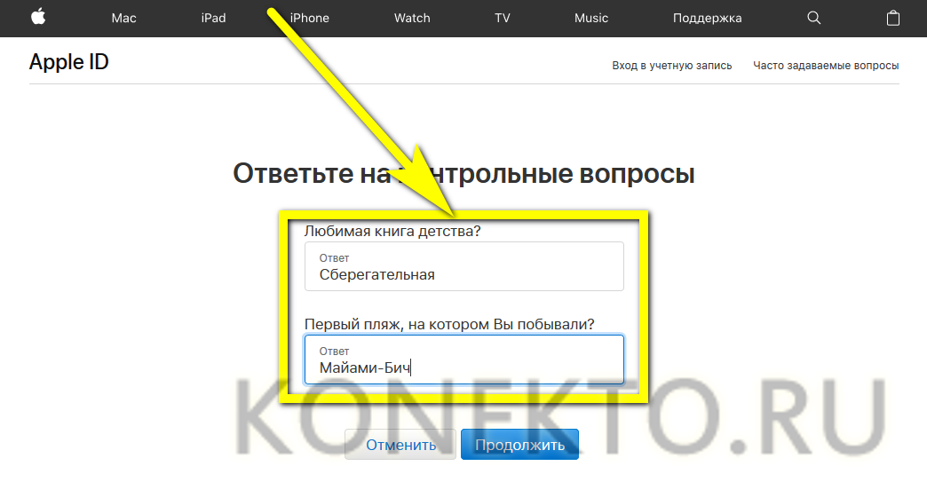The width and height of the screenshot is (927, 482).
Task: Click the Ответьте на контрольные вопросы heading
Action: (463, 173)
